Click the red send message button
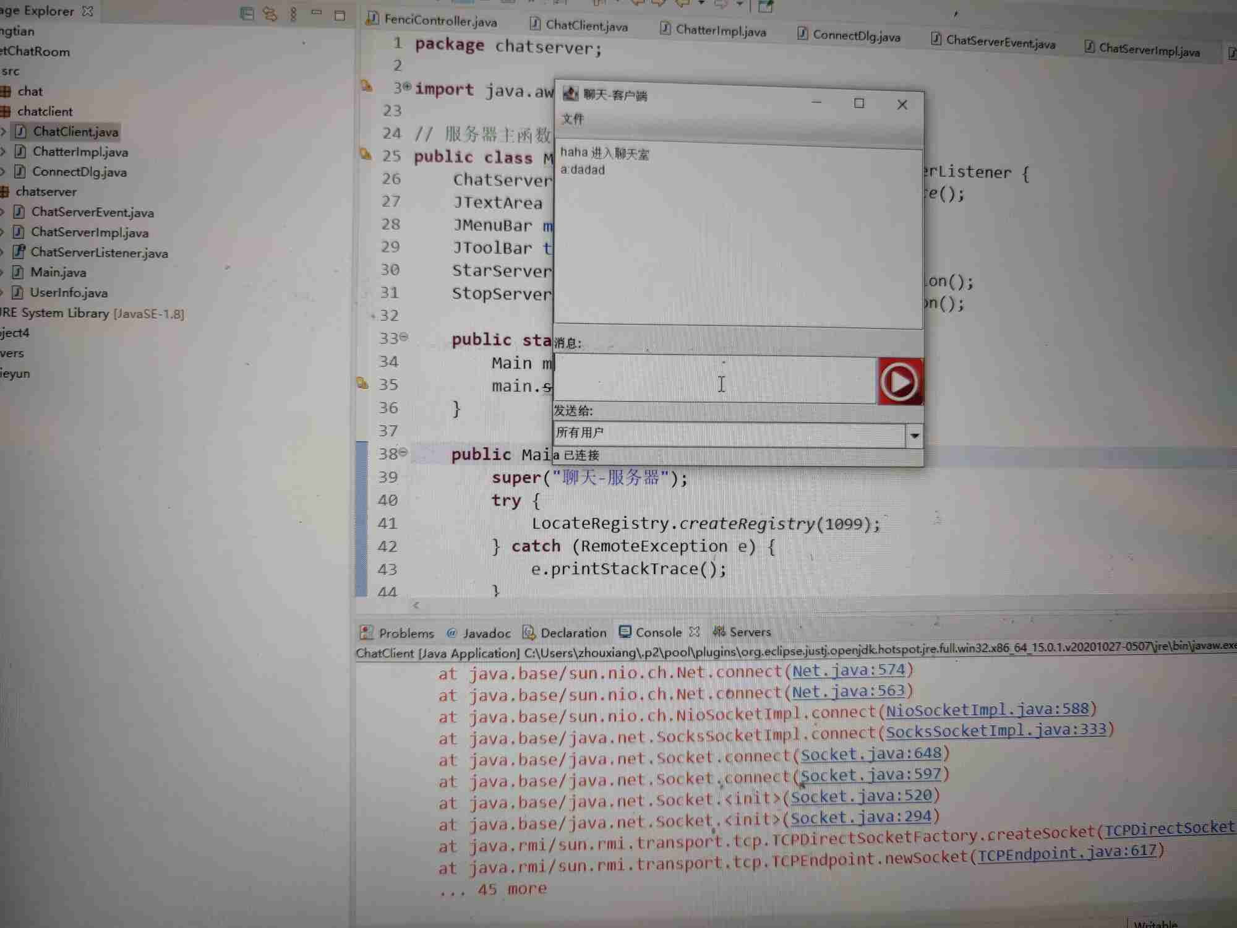The height and width of the screenshot is (928, 1237). pyautogui.click(x=899, y=381)
